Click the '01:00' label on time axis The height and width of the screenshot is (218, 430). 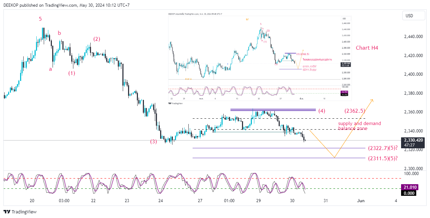[229, 200]
